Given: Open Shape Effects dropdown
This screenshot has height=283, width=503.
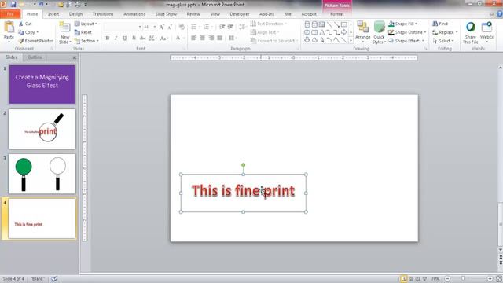Looking at the screenshot, I should point(406,41).
